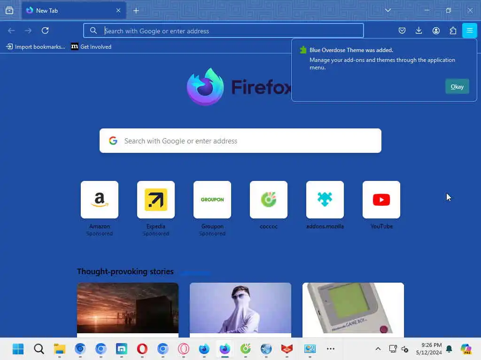Open the application hamburger menu
Screen dimensions: 481x360
469,30
